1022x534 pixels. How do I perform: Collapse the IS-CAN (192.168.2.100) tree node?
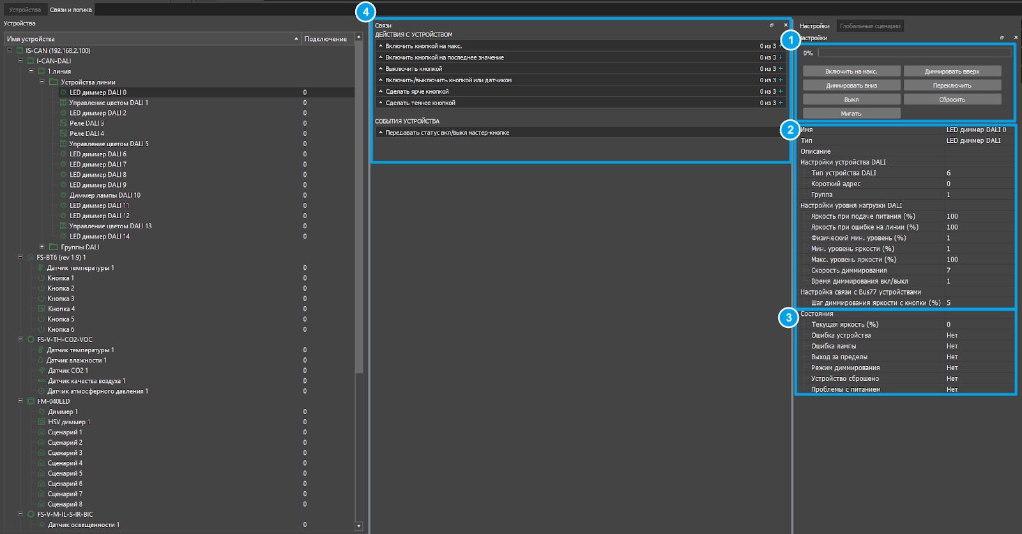coord(10,50)
